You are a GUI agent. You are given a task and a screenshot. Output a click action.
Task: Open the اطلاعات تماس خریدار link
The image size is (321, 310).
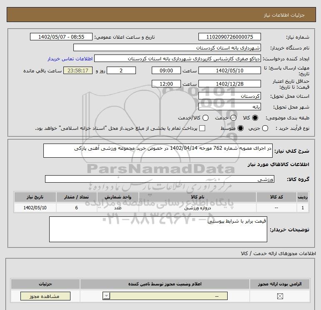coord(70,59)
